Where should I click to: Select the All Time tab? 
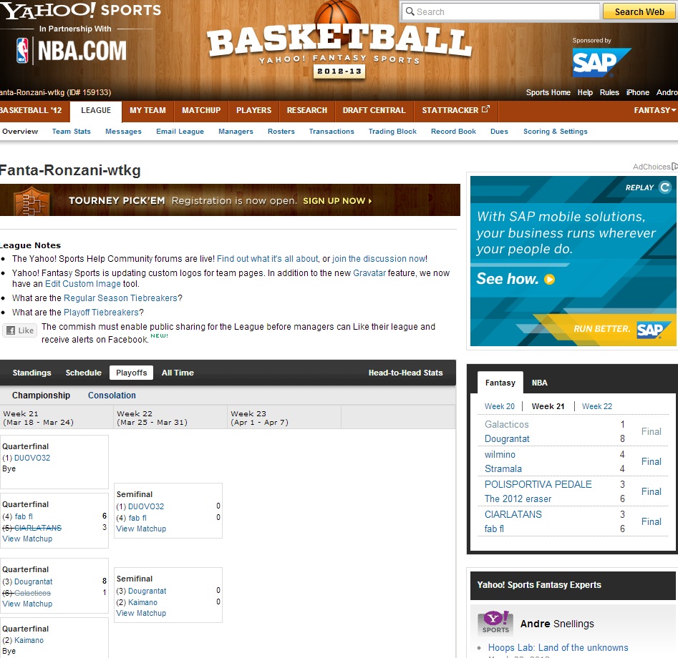[x=178, y=373]
